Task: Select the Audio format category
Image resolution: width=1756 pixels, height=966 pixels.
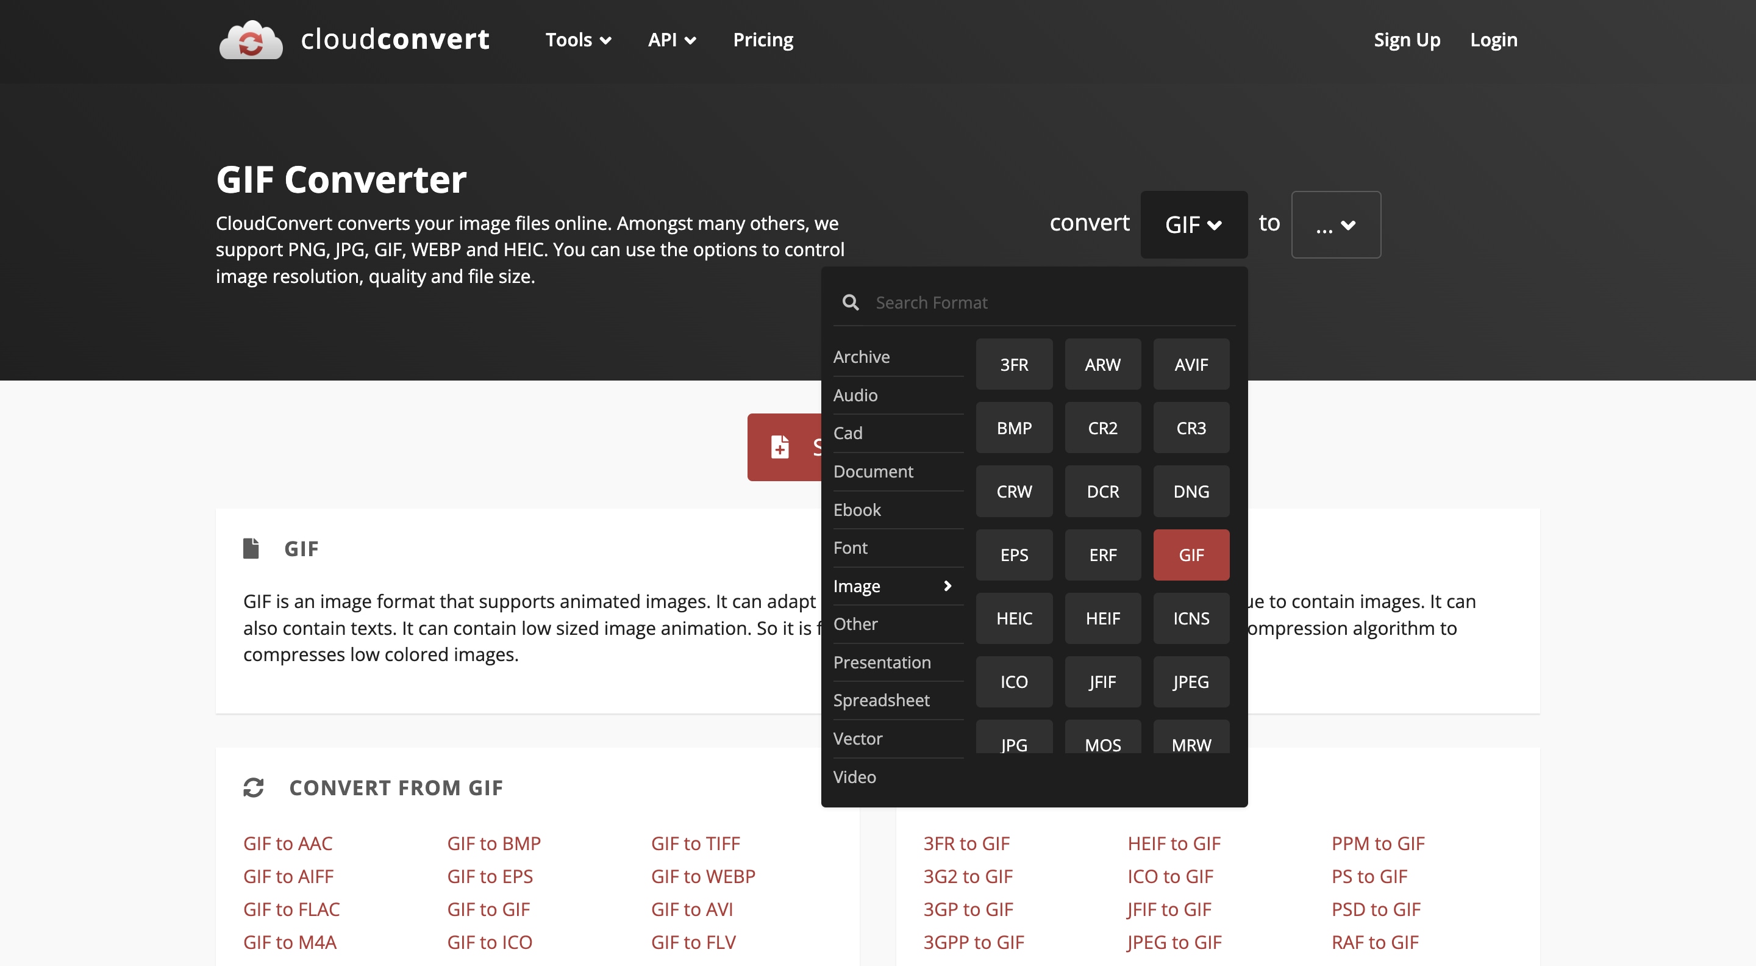Action: pos(855,395)
